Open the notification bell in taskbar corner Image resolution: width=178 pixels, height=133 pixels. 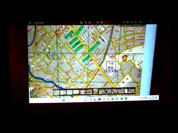[x=156, y=97]
